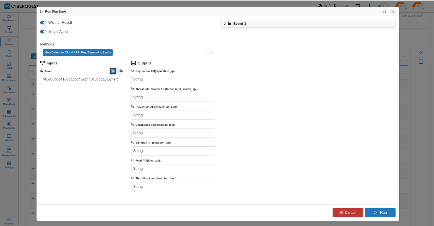The width and height of the screenshot is (434, 226).
Task: Open MitreAttack in the sidebar
Action: [x=9, y=102]
